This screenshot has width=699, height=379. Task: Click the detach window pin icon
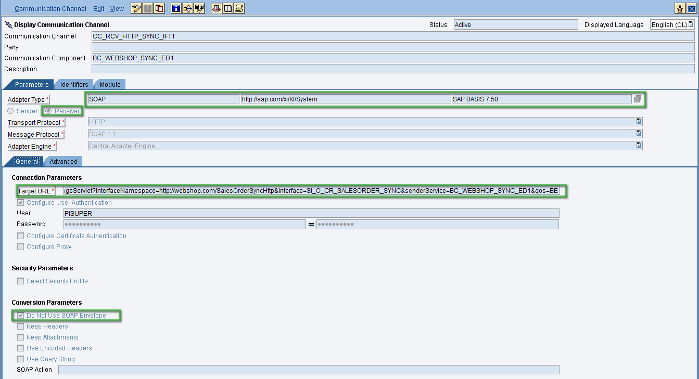679,8
